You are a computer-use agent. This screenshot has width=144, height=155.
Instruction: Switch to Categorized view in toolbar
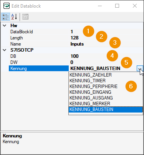click(6, 17)
